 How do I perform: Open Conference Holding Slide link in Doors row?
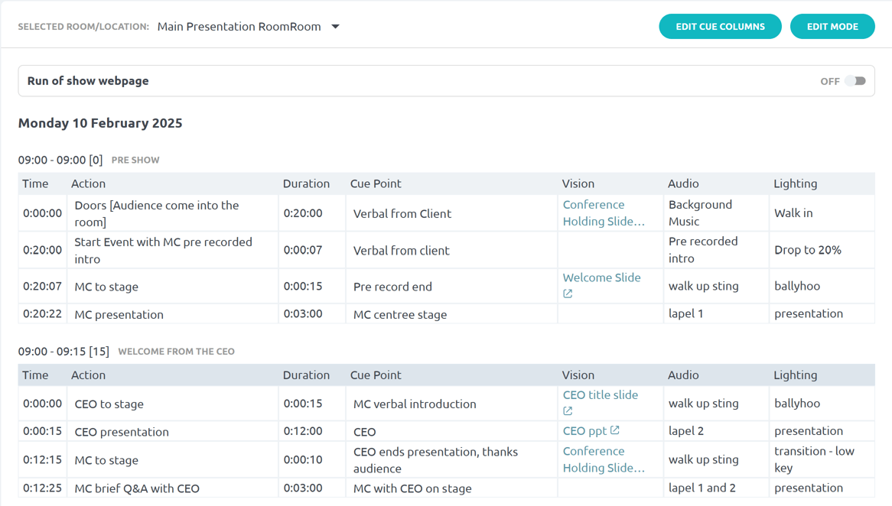pos(604,213)
